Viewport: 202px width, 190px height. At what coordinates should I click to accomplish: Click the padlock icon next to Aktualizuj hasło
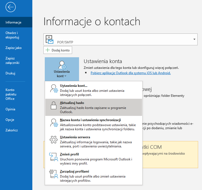pyautogui.click(x=54, y=105)
